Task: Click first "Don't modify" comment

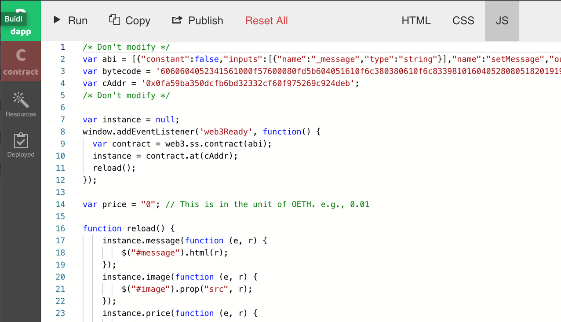Action: [126, 47]
